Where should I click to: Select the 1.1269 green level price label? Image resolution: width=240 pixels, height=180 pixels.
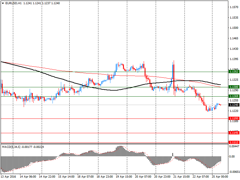click(234, 96)
